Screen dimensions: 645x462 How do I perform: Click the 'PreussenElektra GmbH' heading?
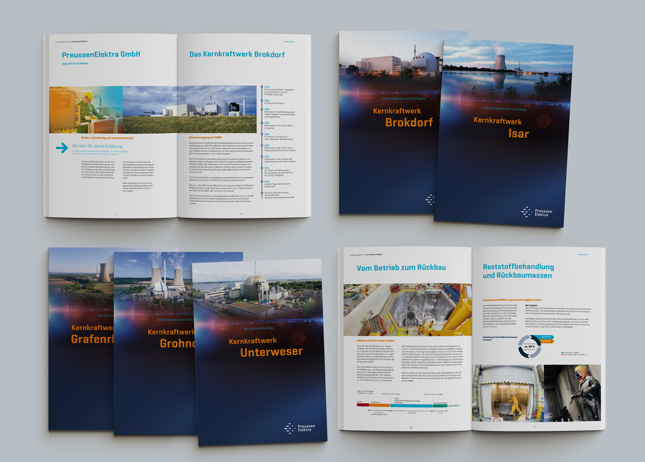pyautogui.click(x=101, y=54)
